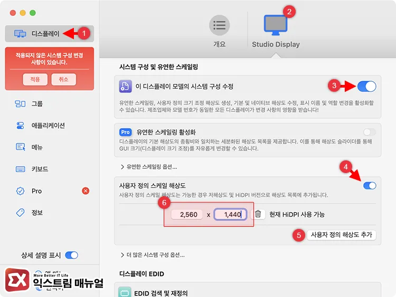The width and height of the screenshot is (396, 297).
Task: Toggle the 유연한 스케일링 활성화 switch
Action: click(x=370, y=132)
